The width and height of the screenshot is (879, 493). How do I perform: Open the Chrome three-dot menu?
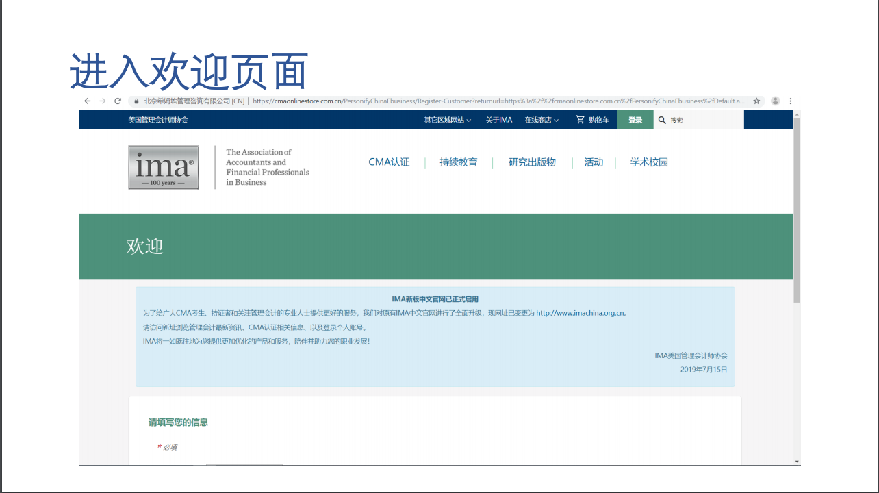791,100
